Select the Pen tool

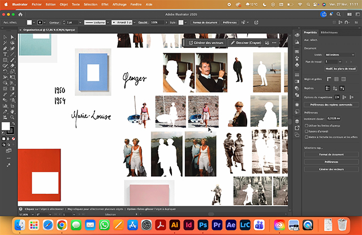[x=5, y=49]
